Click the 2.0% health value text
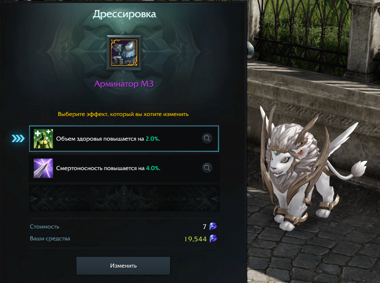 pos(152,139)
